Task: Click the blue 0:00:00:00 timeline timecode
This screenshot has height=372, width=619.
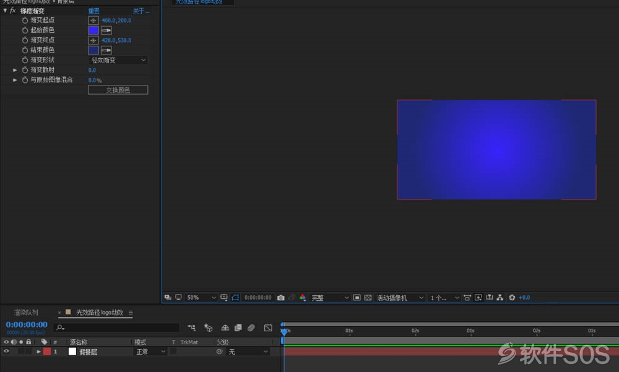Action: pos(27,324)
